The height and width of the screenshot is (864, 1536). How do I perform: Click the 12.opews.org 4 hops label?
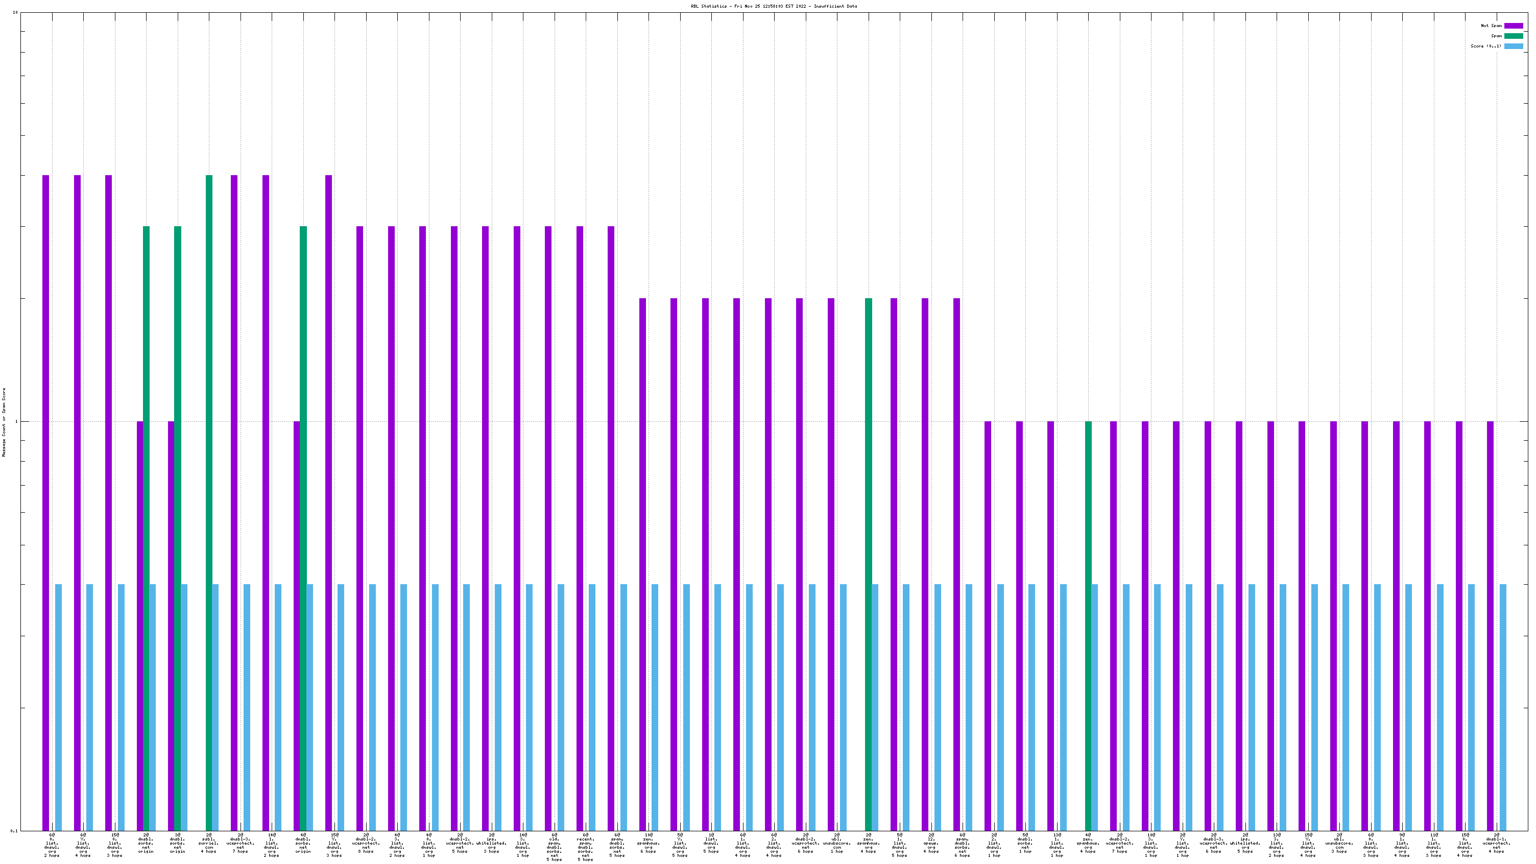click(x=931, y=843)
